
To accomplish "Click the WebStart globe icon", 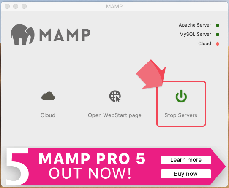I will pyautogui.click(x=115, y=97).
